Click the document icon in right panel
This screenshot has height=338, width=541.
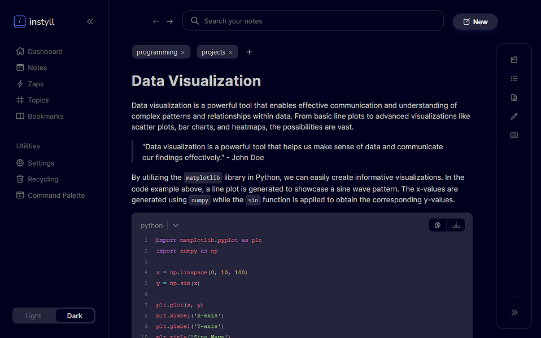point(514,97)
